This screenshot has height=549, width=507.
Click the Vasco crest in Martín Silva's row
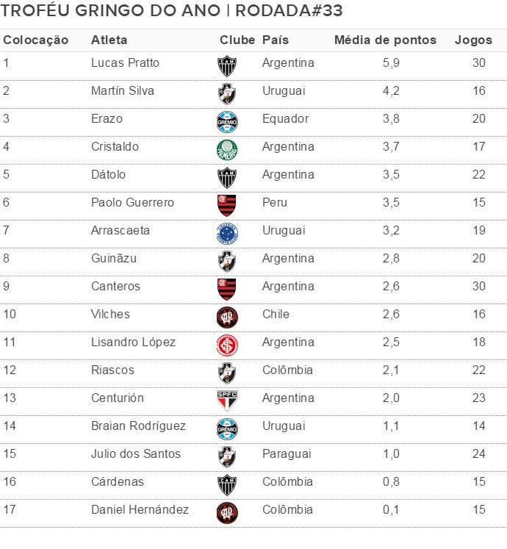coord(227,93)
